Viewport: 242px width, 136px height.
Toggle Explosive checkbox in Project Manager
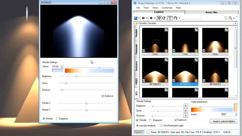tap(175, 120)
